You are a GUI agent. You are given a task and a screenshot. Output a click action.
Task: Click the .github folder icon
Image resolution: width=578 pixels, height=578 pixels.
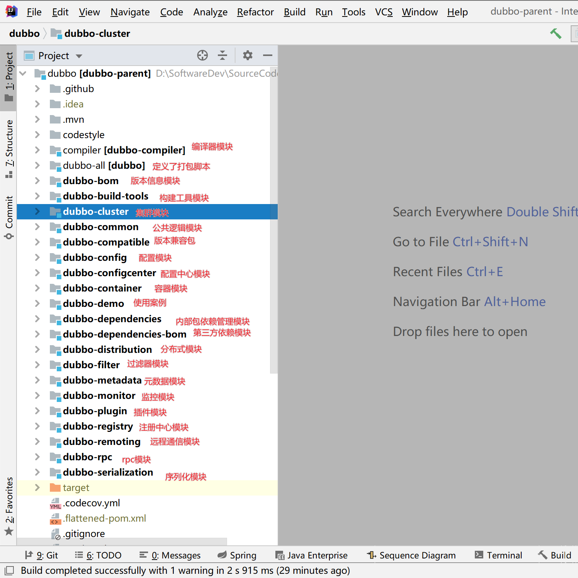[55, 89]
